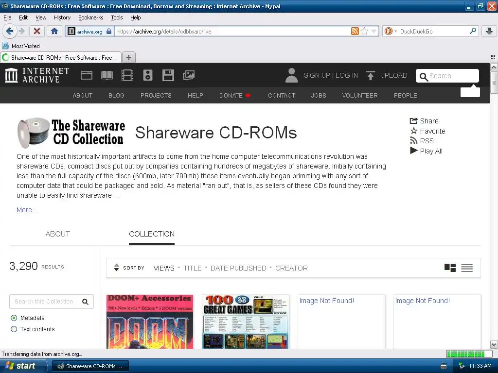Image resolution: width=498 pixels, height=373 pixels.
Task: Open the Bookmarks menu
Action: [91, 18]
